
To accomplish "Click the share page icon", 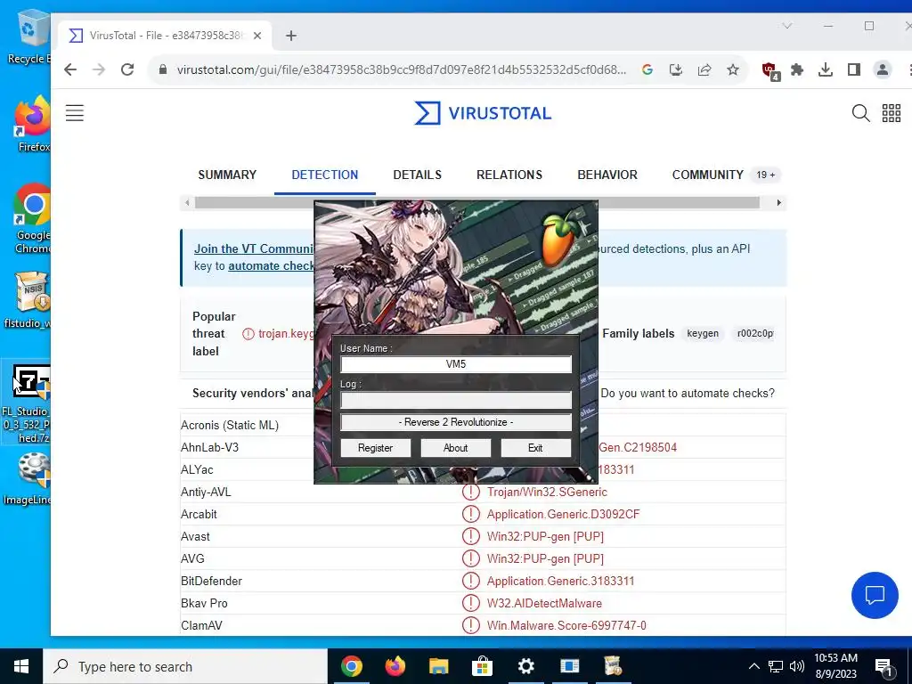I will [x=704, y=69].
